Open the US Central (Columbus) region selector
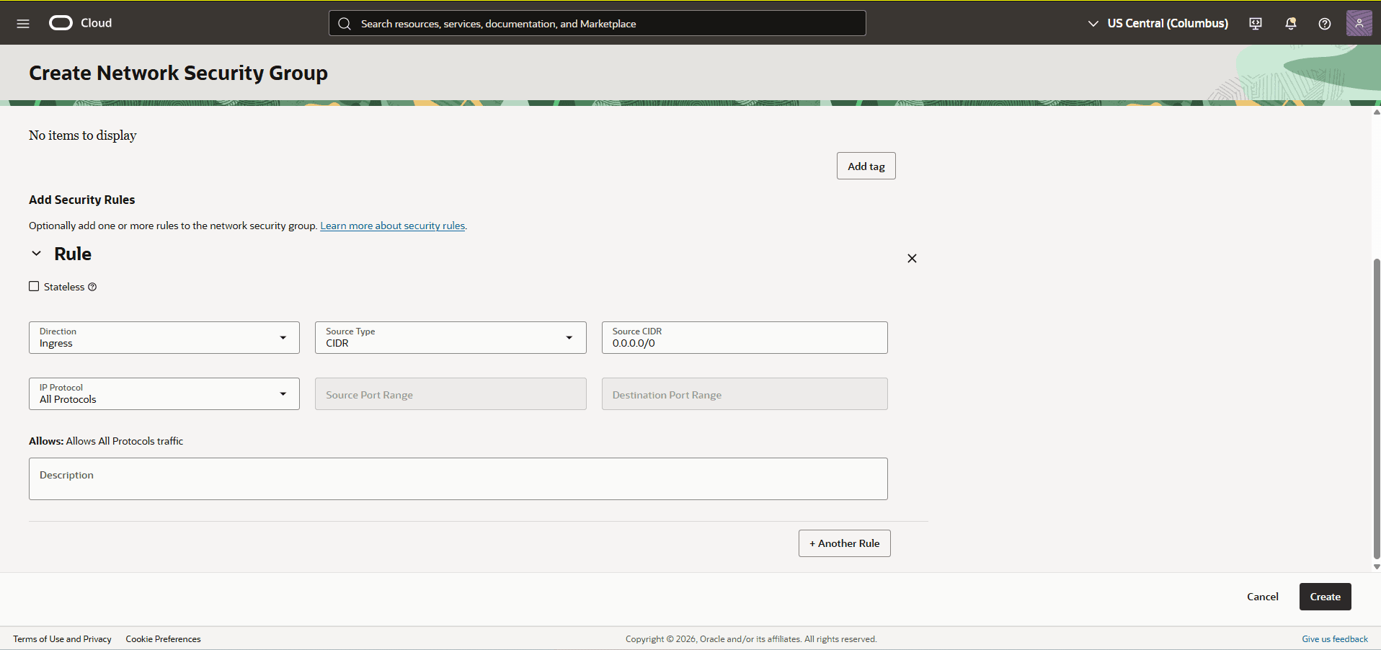The height and width of the screenshot is (650, 1381). [1158, 23]
